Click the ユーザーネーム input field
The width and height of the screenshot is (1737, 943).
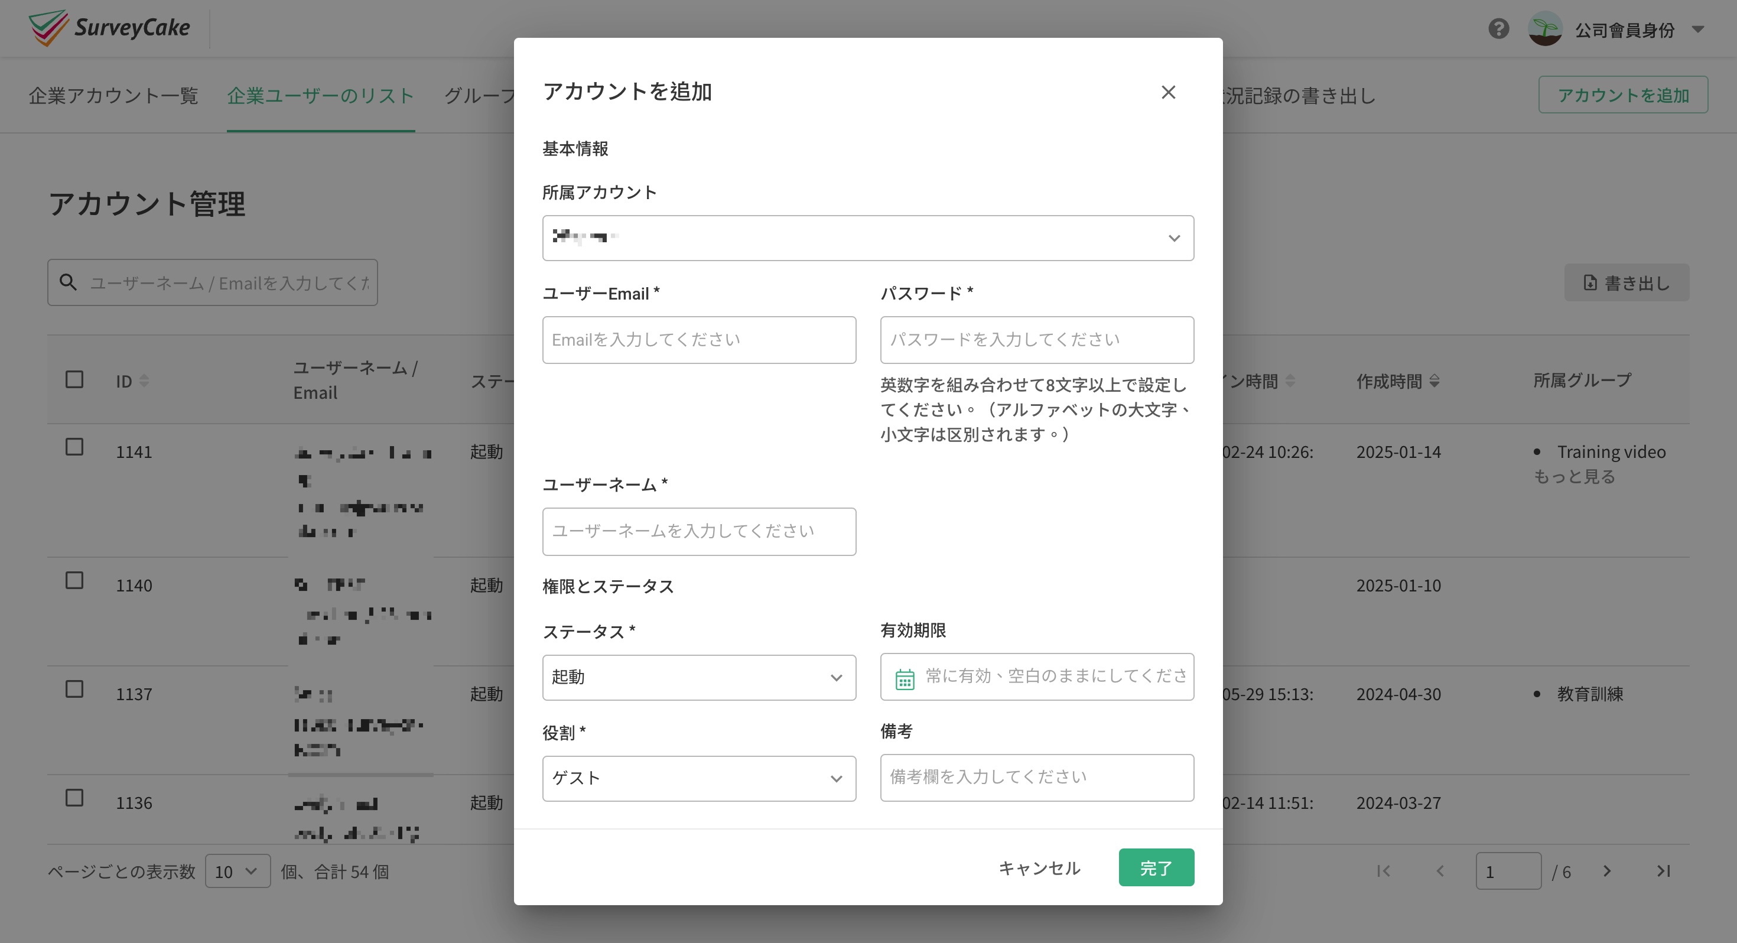point(700,532)
